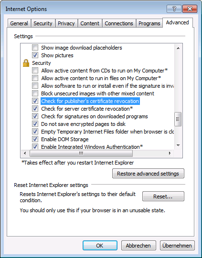This screenshot has height=258, width=202.
Task: Click the vertical scrollbar up arrow
Action: click(178, 48)
